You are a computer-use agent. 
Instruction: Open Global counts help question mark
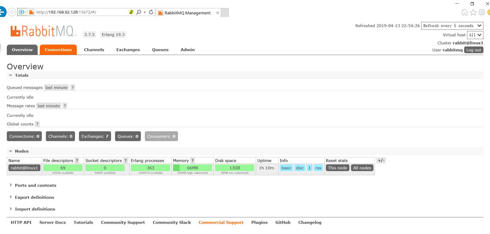point(37,124)
